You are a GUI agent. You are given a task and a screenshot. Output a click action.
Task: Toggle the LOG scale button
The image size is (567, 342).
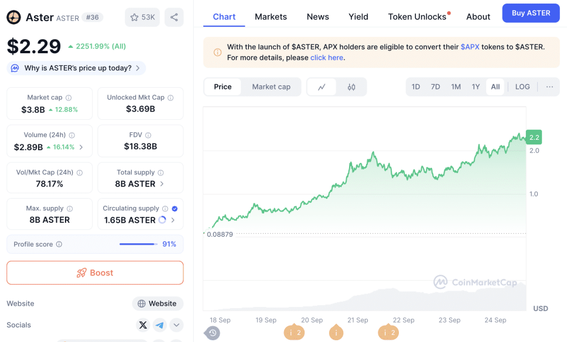point(522,87)
